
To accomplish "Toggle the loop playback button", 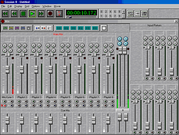I will (x=59, y=14).
